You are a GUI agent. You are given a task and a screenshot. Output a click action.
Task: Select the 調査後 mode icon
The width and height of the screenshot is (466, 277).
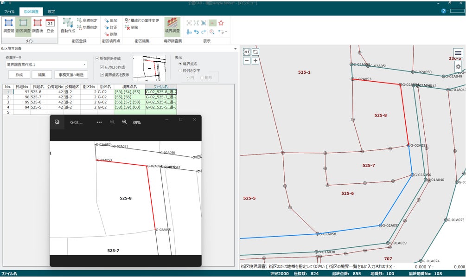(x=38, y=26)
